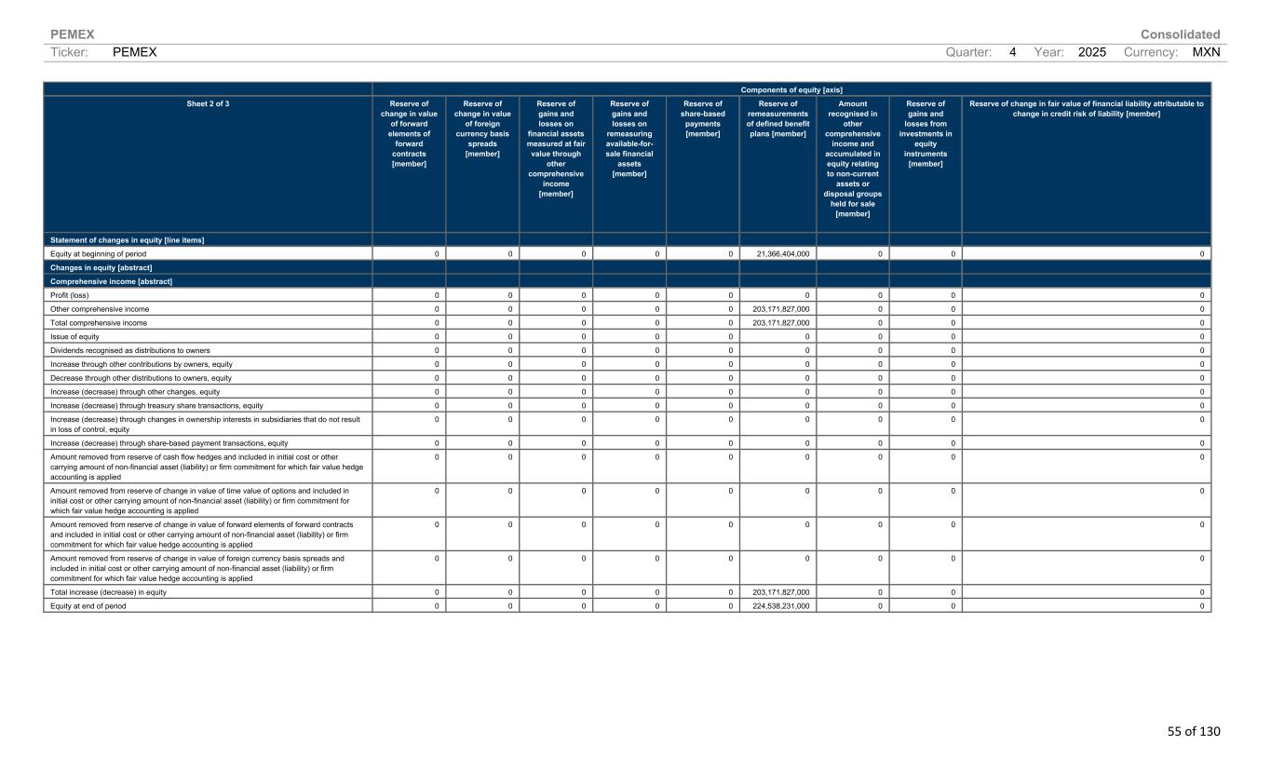
Task: Click the 224,538,231,000 equity at end value
Action: click(780, 606)
